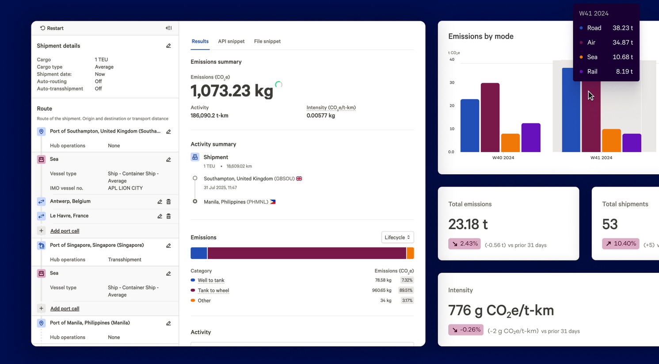
Task: Expand Add port call under Le Havre
Action: (x=65, y=231)
